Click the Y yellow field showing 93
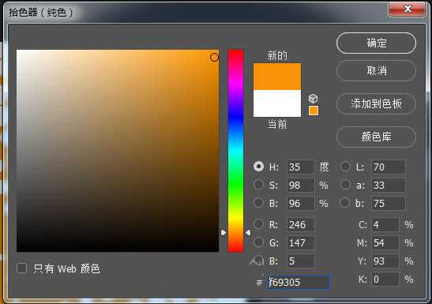 385,261
